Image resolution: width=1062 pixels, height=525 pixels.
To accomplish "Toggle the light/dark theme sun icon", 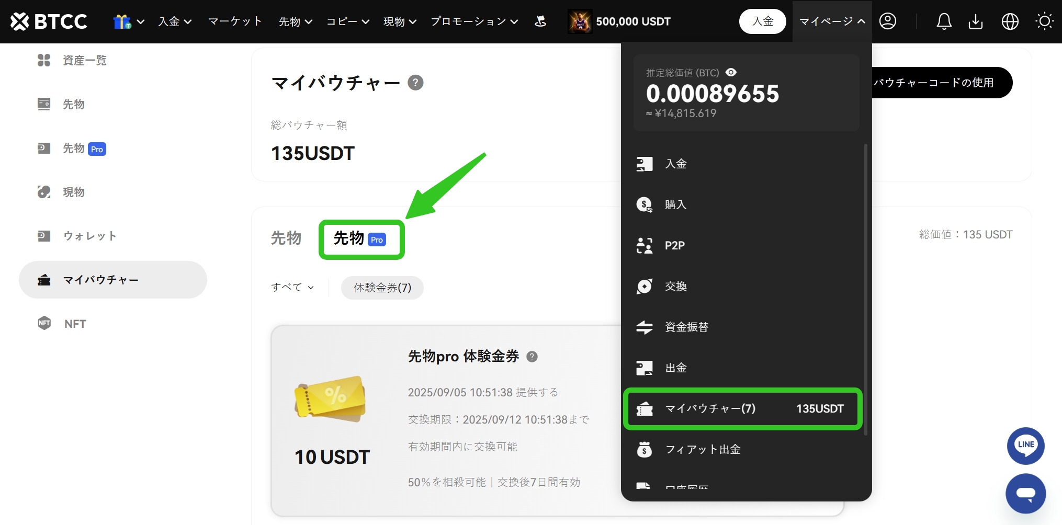I will click(x=1044, y=21).
